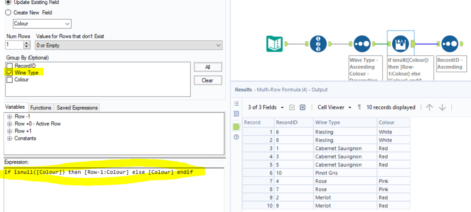471x212 pixels.
Task: Select the Record ID tool on canvas
Action: [318, 44]
